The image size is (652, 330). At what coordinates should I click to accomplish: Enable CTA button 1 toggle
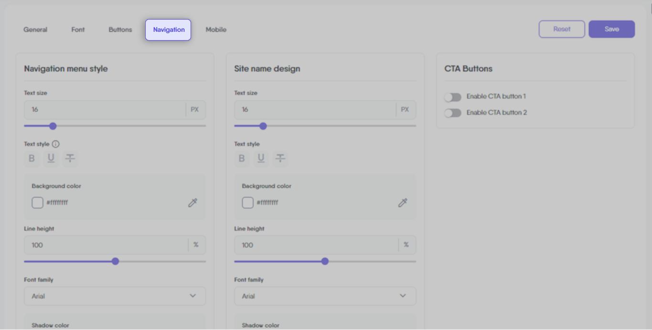coord(452,97)
